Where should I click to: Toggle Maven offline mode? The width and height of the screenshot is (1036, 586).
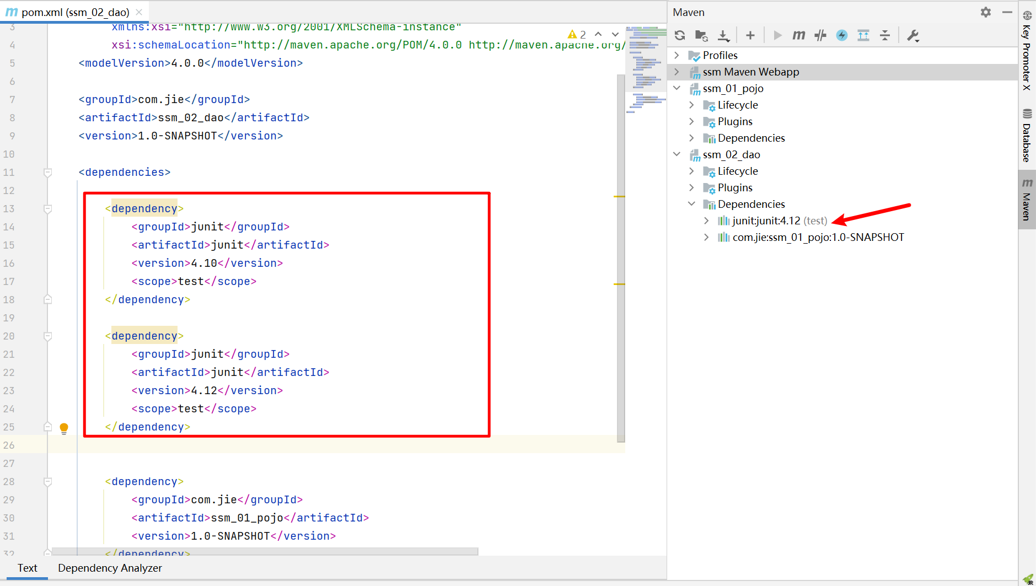pos(820,35)
